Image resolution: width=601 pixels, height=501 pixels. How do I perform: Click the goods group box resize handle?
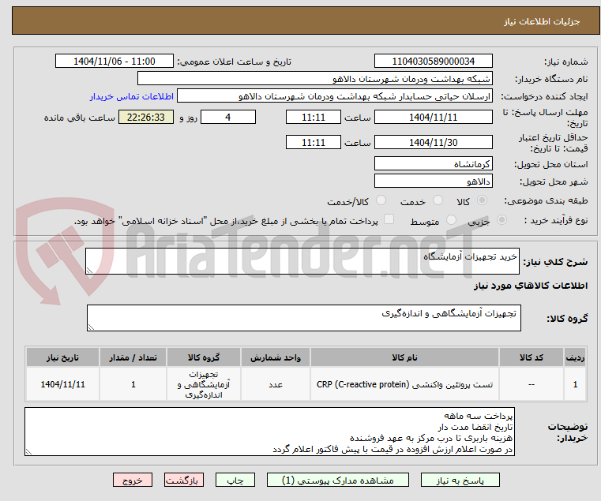91,327
